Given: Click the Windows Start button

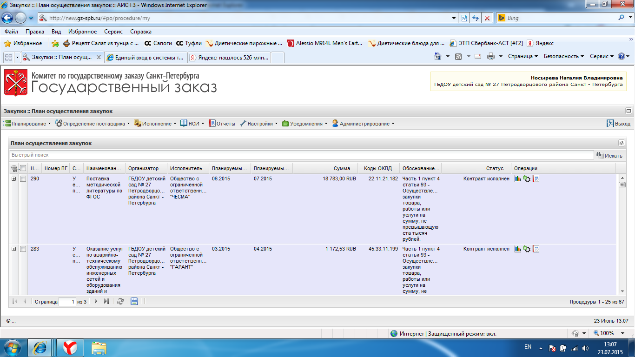Looking at the screenshot, I should tap(12, 347).
